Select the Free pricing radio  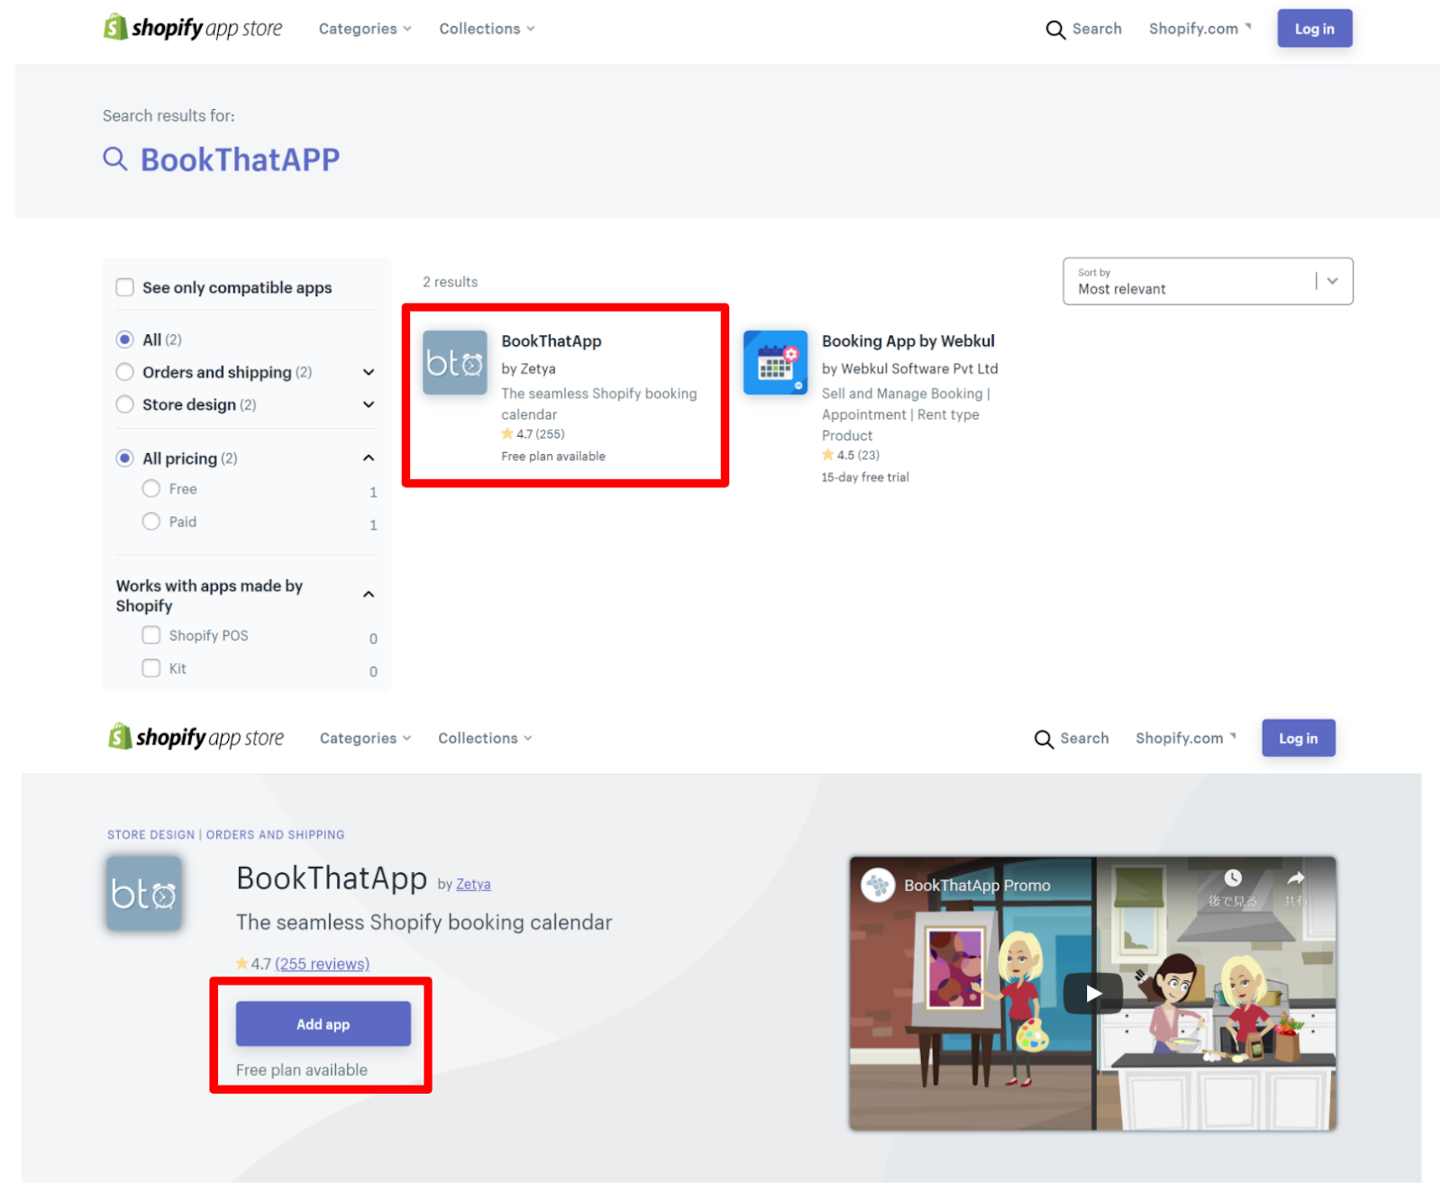(x=151, y=488)
